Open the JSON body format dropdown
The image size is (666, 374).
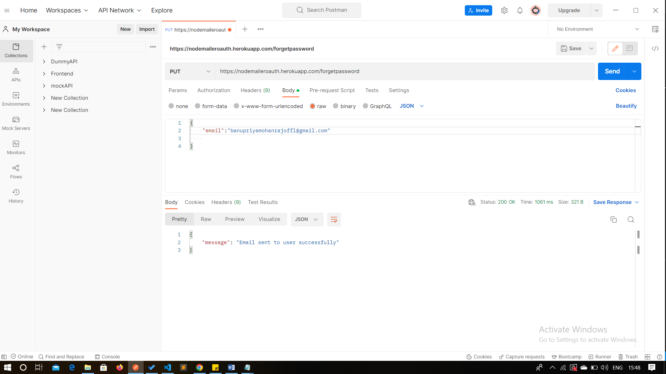tap(412, 106)
